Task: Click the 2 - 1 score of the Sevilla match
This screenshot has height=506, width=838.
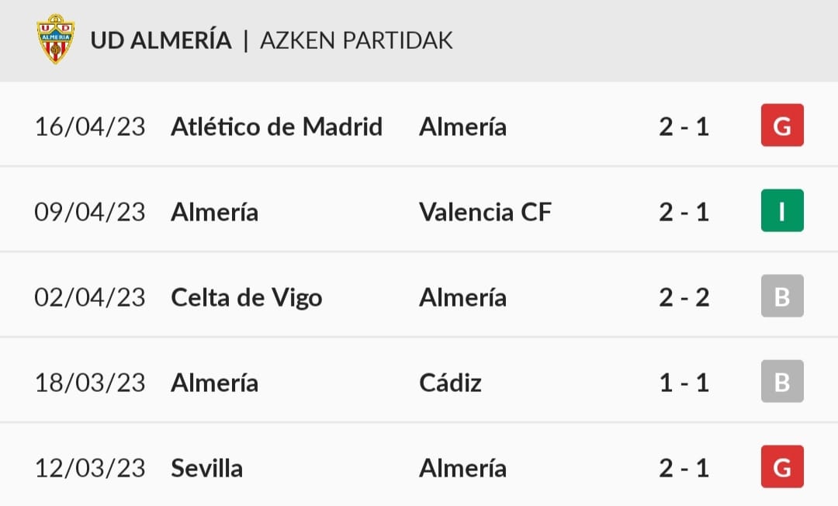Action: click(x=684, y=469)
